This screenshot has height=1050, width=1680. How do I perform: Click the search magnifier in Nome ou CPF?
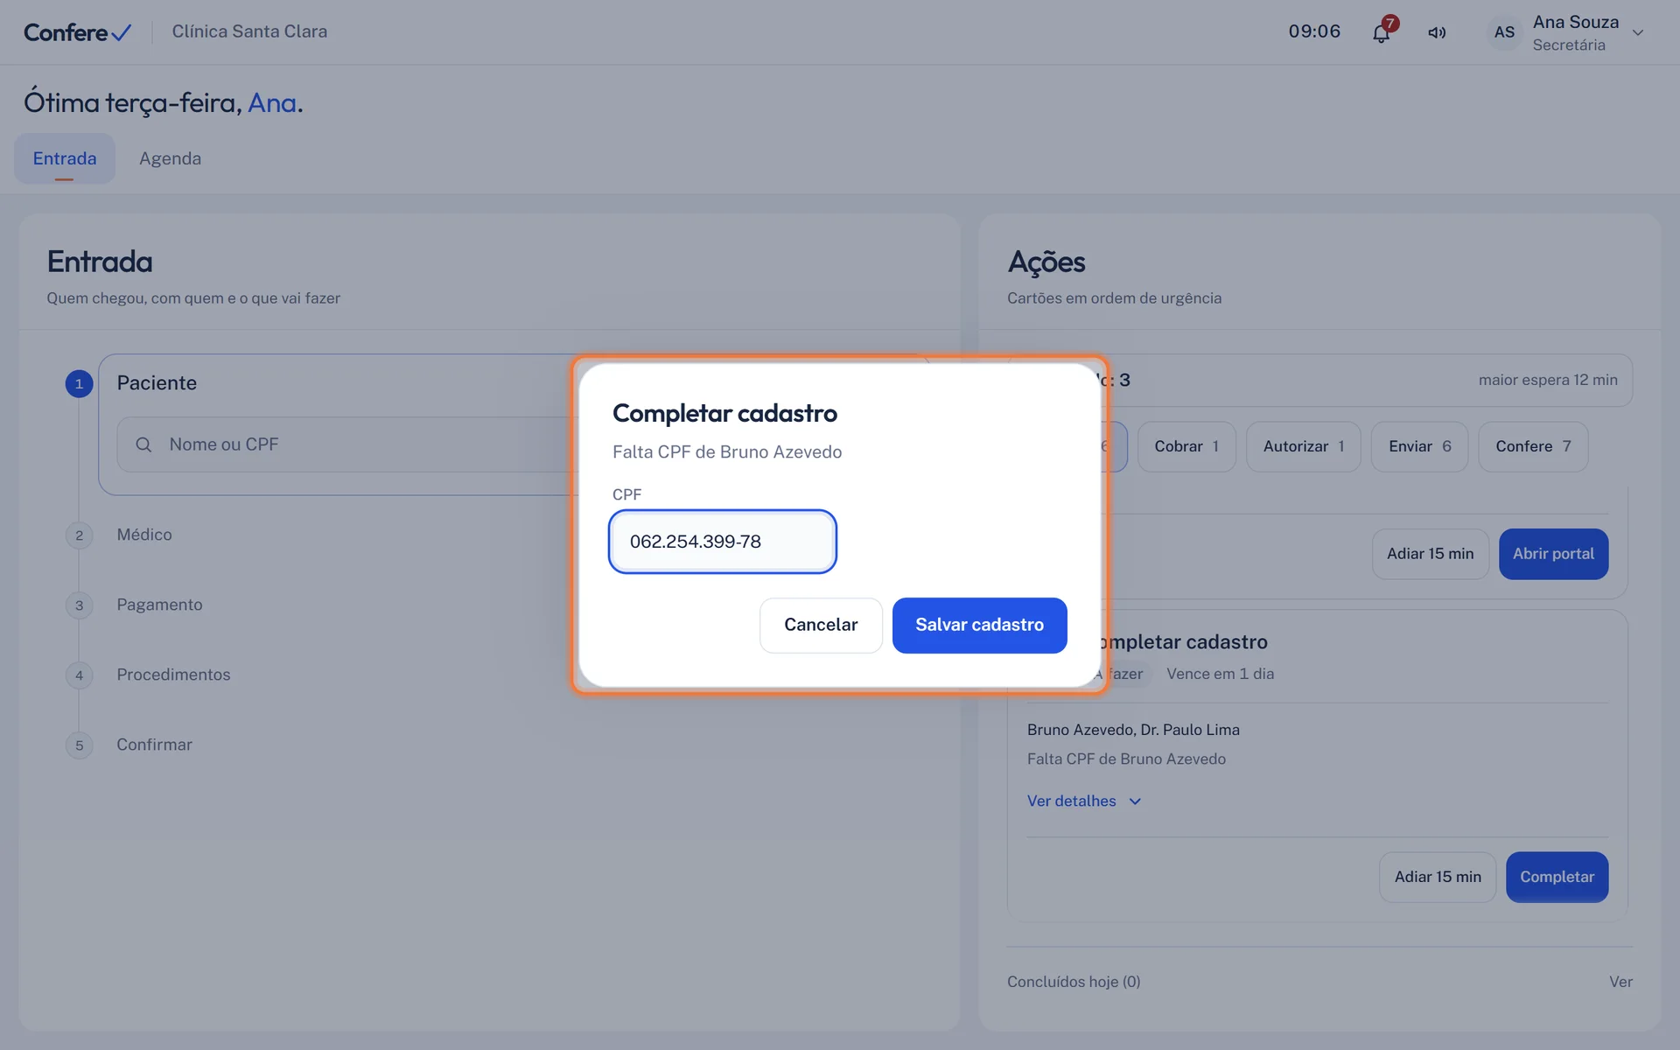pos(143,444)
